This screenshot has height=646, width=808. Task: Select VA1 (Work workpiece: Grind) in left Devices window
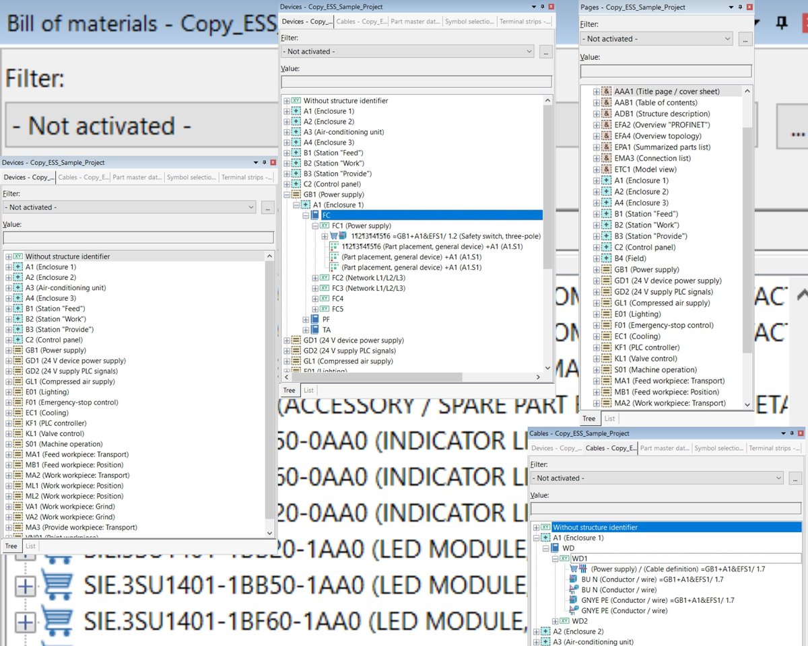70,507
